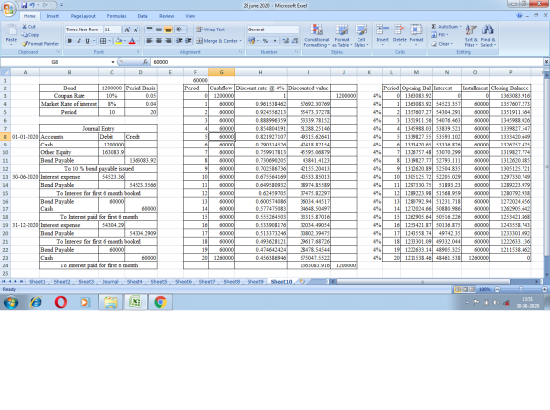
Task: Open Find & Select binoculars
Action: tap(487, 35)
